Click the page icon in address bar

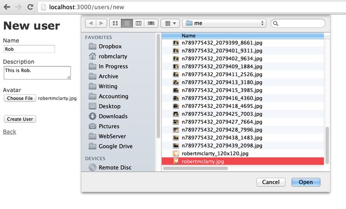(x=44, y=7)
